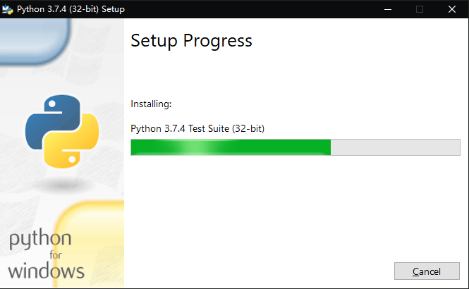Click the 'windows' word in sidebar branding

(x=46, y=271)
